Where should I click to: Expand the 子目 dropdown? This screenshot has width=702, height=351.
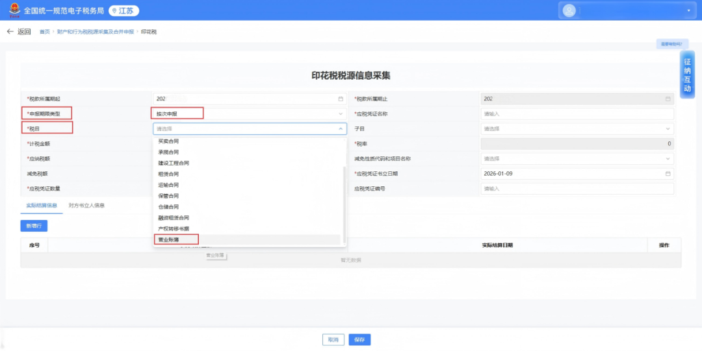coord(577,128)
